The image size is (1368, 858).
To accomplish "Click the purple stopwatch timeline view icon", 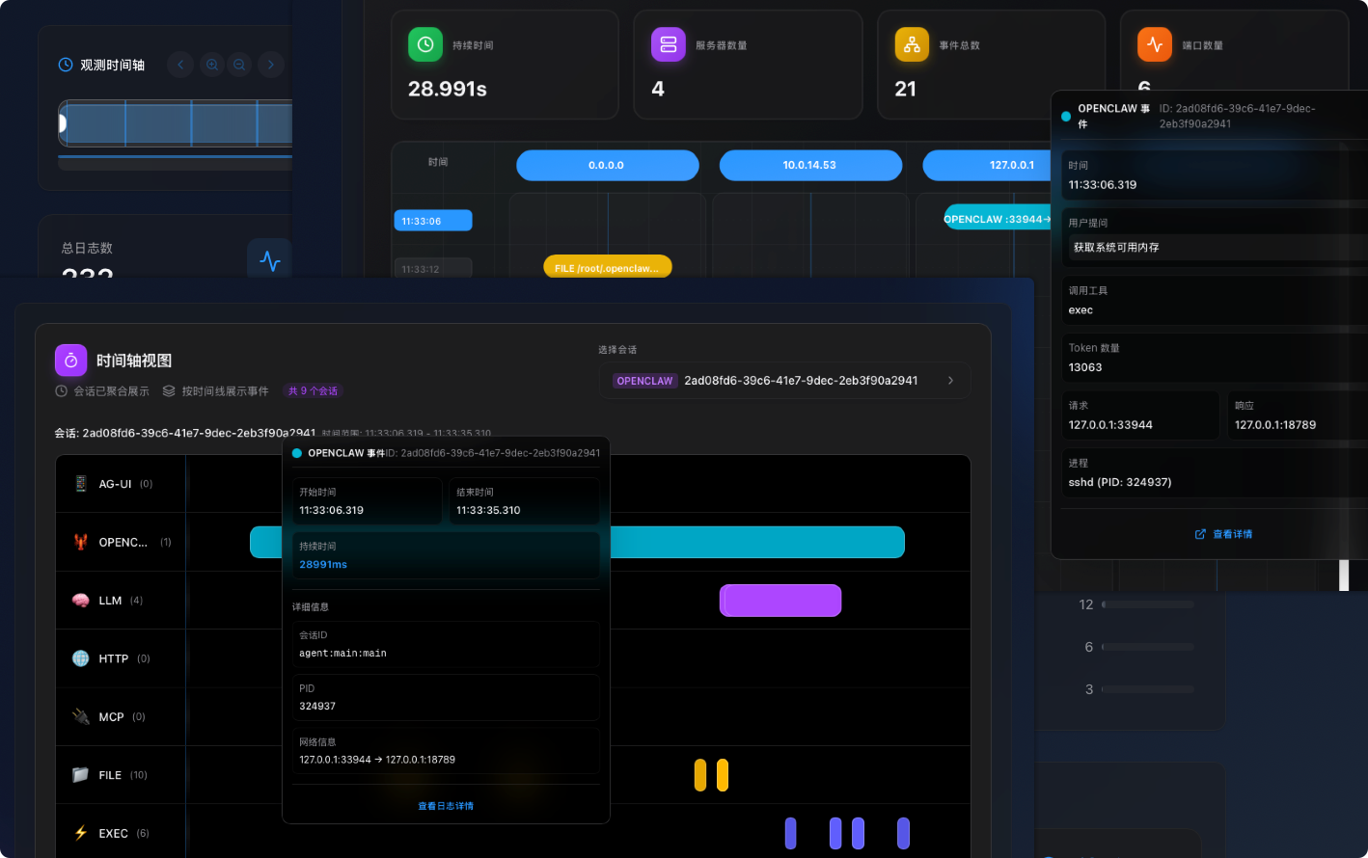I will coord(71,361).
